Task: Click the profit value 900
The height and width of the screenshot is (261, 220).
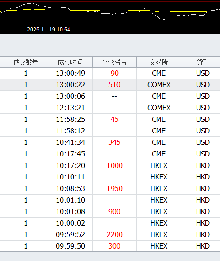Action: click(x=114, y=211)
